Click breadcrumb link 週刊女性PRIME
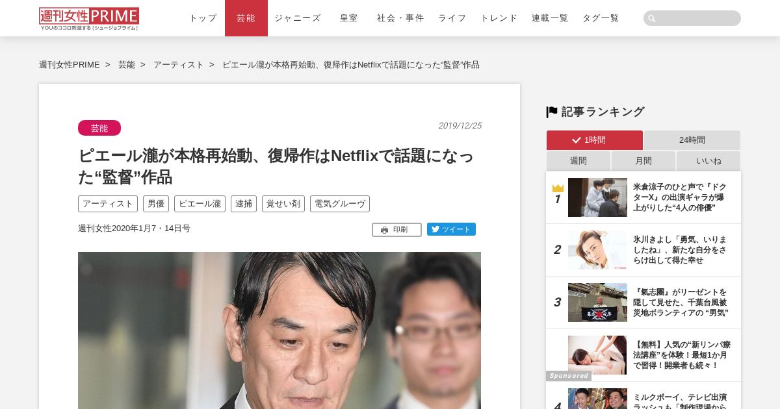Viewport: 780px width, 409px height. [70, 65]
